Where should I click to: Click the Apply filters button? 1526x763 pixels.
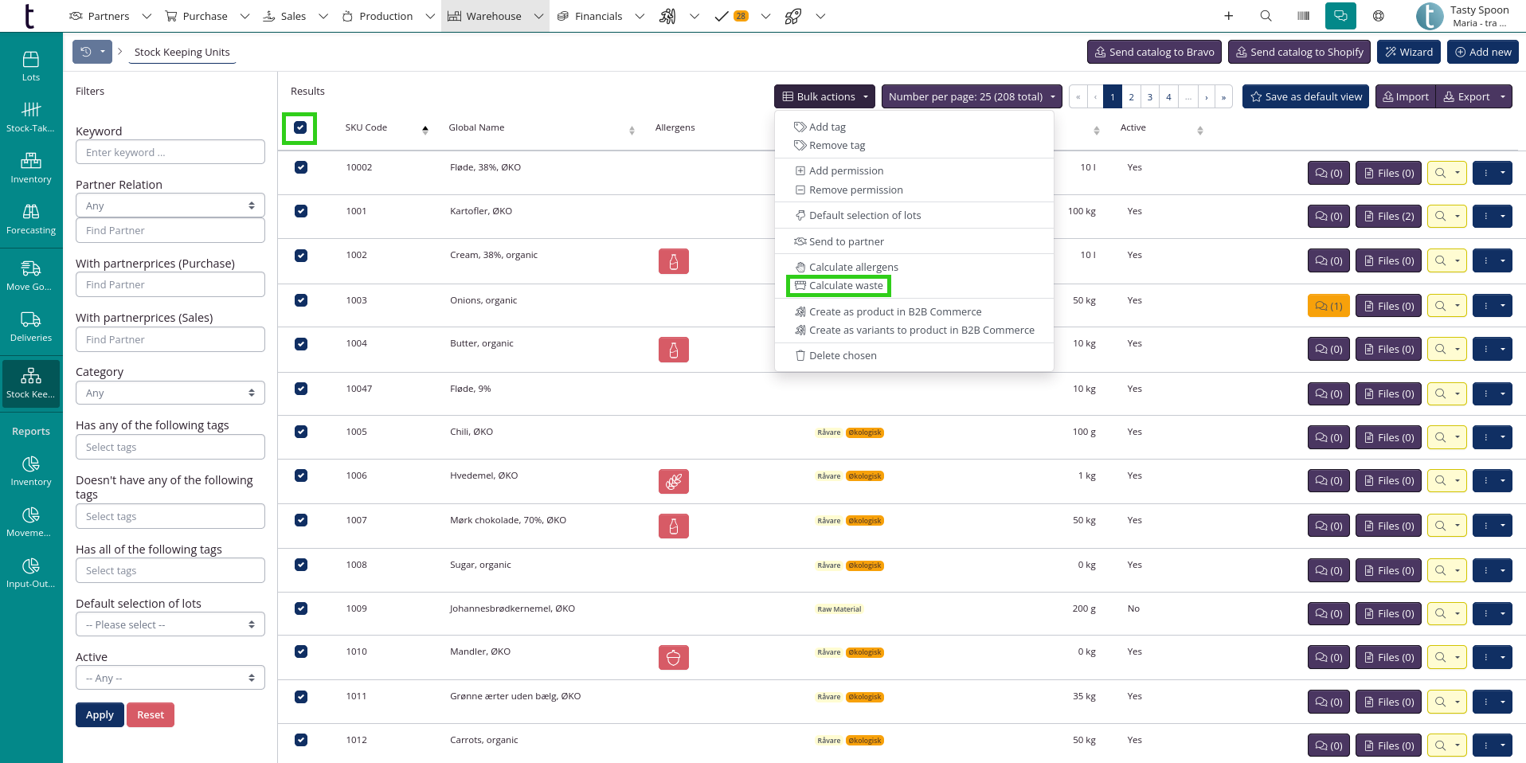(x=100, y=714)
